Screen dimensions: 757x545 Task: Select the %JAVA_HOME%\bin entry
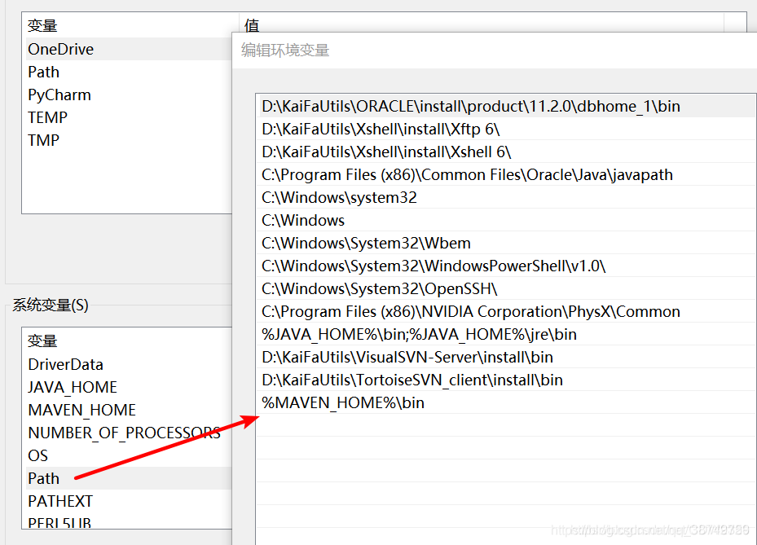point(506,334)
